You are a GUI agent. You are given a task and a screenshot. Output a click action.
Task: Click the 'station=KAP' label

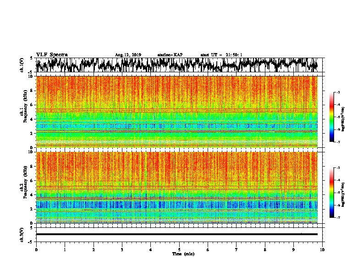[170, 55]
